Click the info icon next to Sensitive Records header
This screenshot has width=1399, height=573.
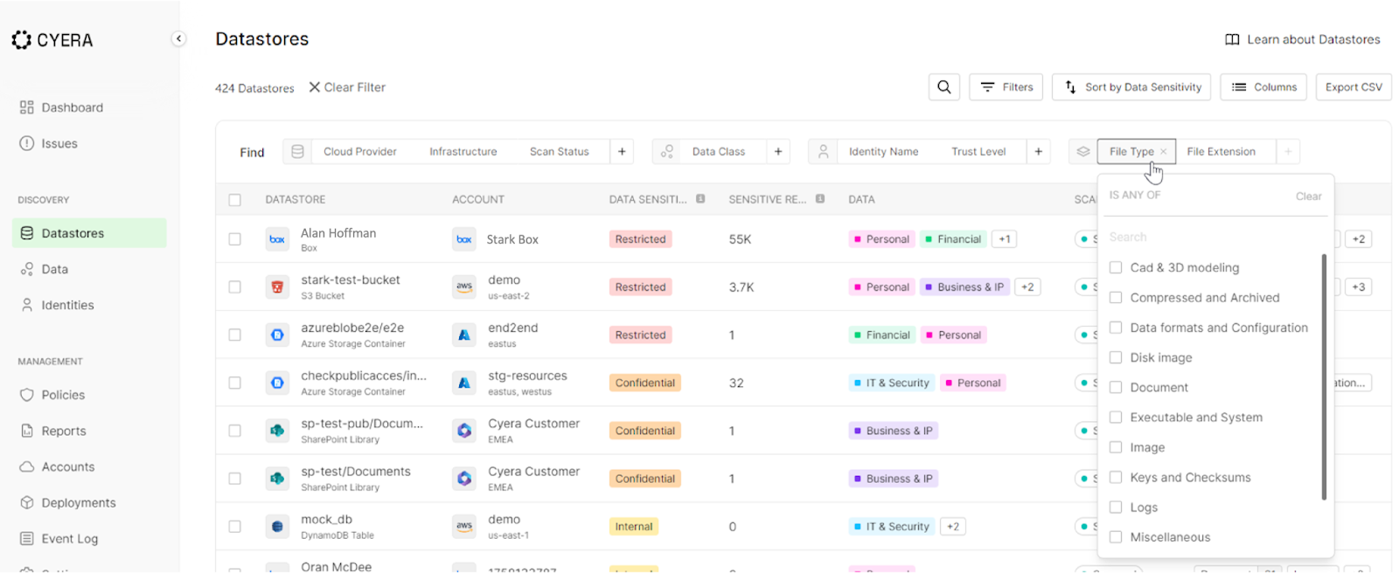(x=820, y=199)
